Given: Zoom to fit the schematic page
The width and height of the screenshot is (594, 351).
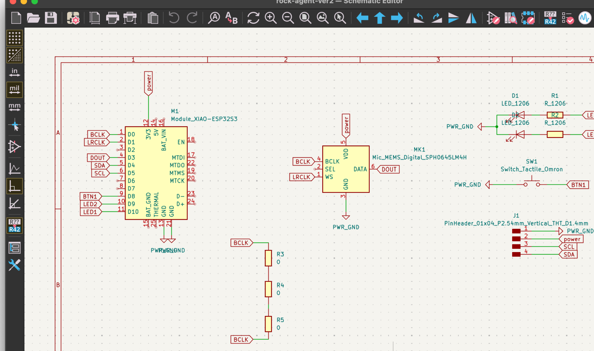Looking at the screenshot, I should pos(305,18).
